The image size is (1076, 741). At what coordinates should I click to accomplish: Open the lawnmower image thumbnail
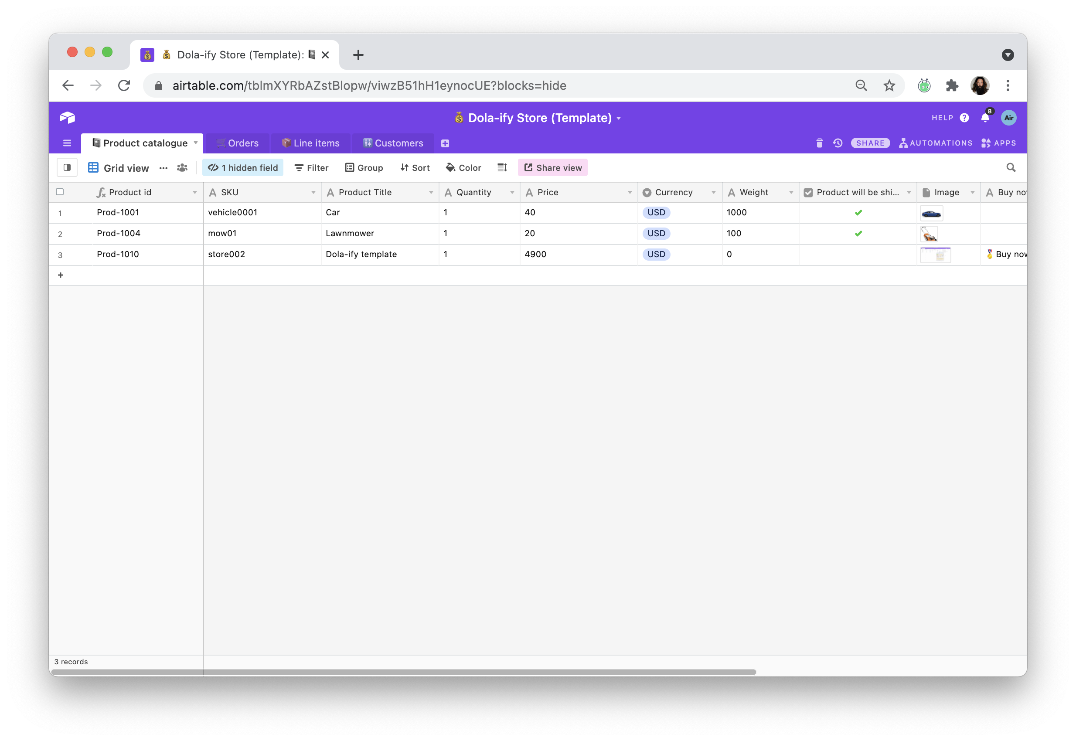(x=929, y=235)
